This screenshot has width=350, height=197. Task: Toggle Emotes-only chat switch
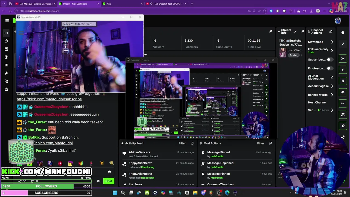coord(330,68)
